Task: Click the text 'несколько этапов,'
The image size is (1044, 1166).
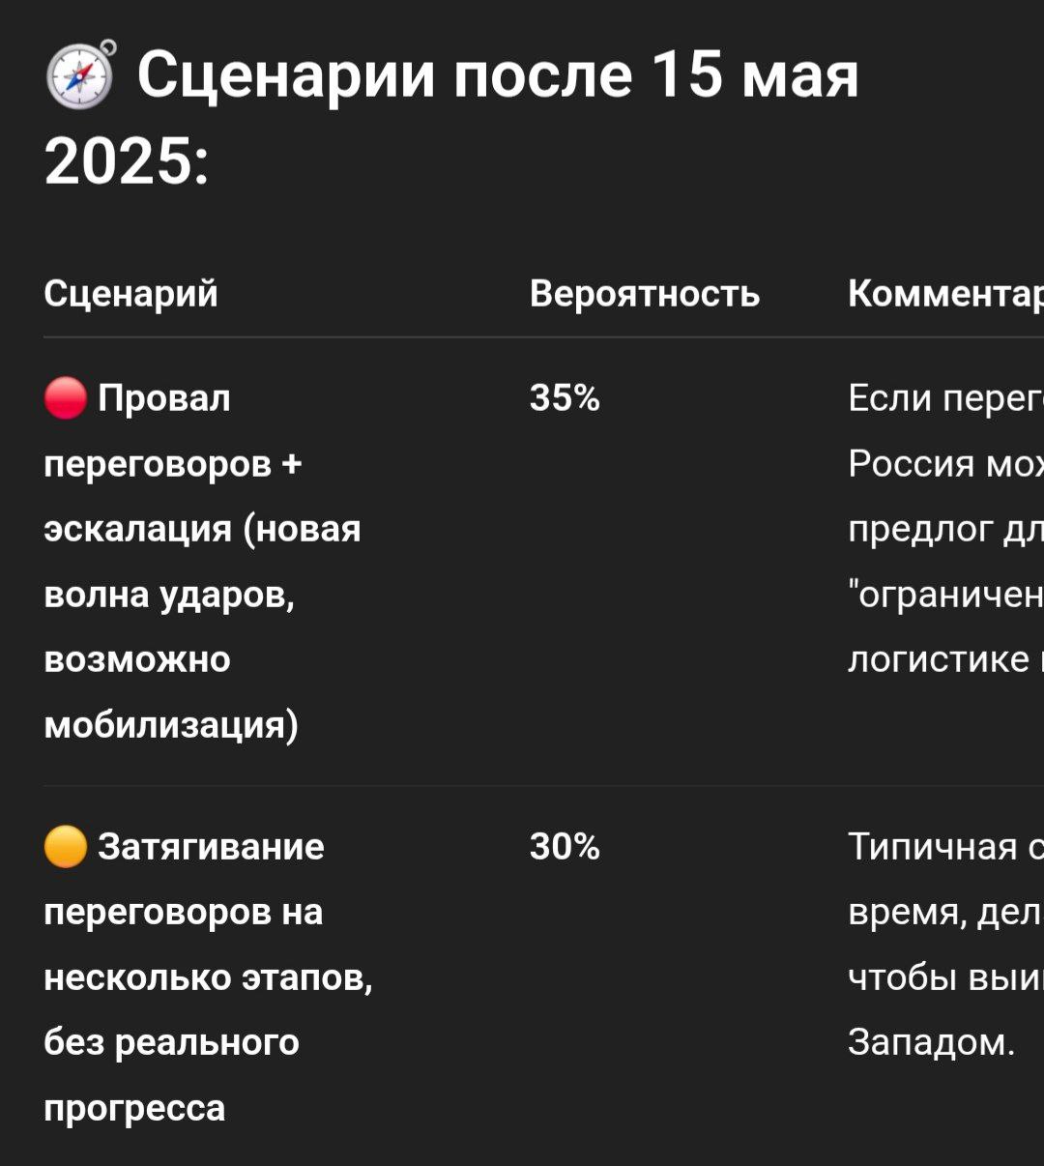Action: [x=208, y=977]
